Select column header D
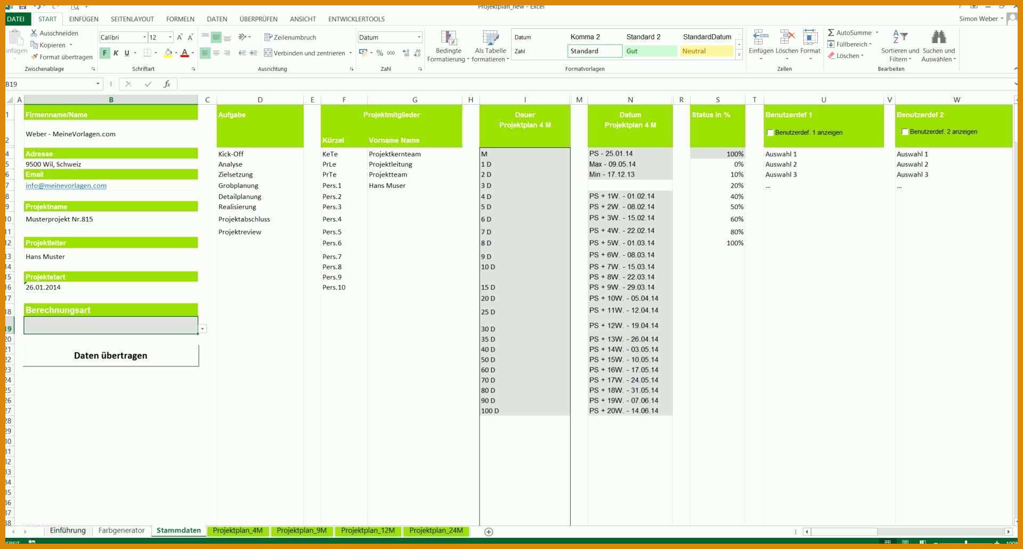 click(x=260, y=99)
